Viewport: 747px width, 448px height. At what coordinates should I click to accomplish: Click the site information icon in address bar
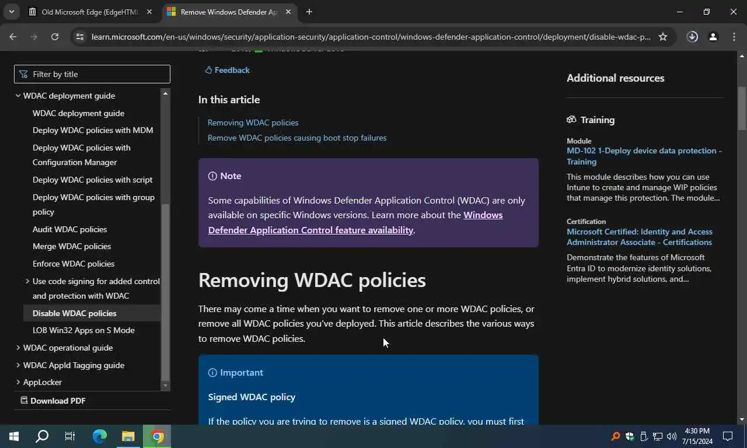click(x=80, y=37)
